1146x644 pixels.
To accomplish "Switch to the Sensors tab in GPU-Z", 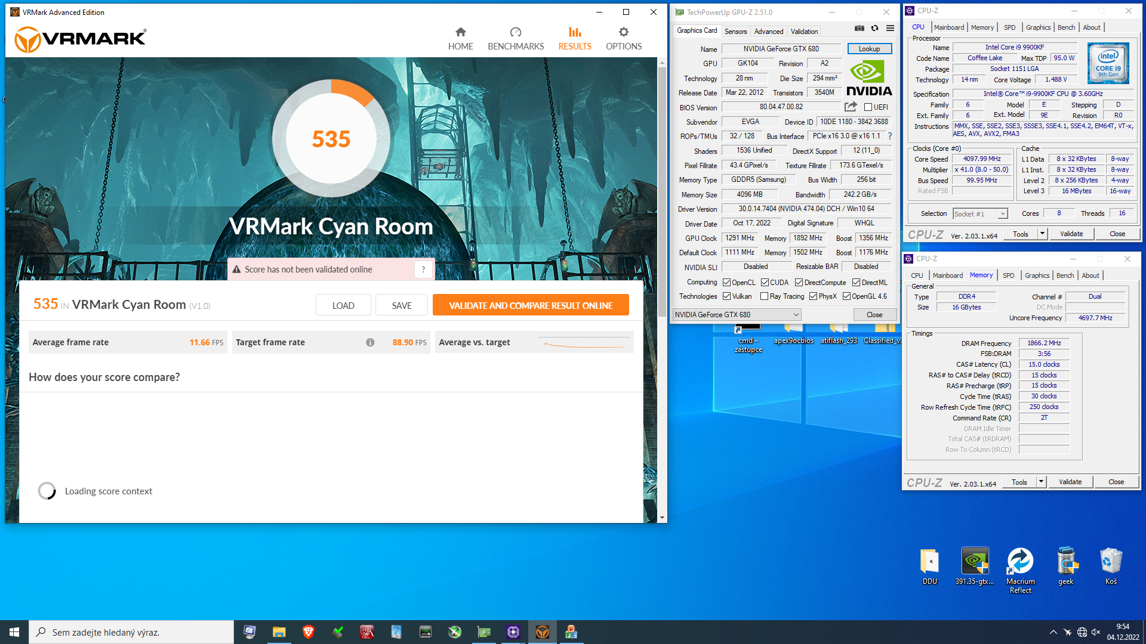I will pyautogui.click(x=735, y=31).
